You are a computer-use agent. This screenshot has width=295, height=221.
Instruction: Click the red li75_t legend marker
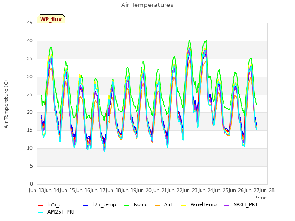[x=41, y=205]
